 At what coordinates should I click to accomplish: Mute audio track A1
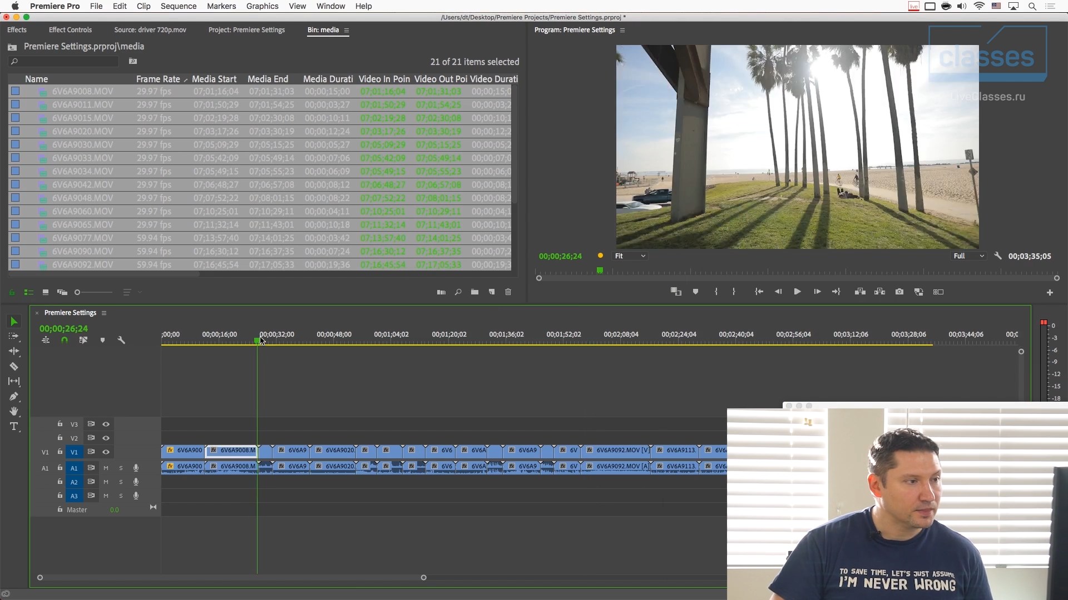coord(106,468)
